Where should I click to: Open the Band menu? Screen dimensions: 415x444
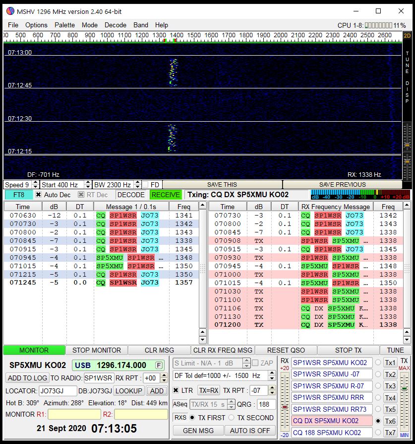coord(140,25)
